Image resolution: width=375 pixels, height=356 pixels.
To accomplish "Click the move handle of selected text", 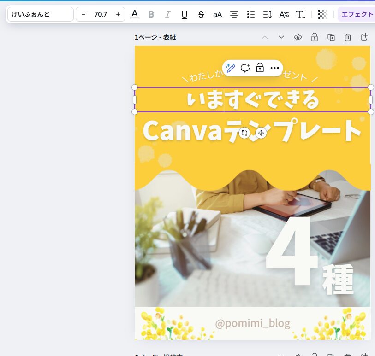I will (261, 133).
